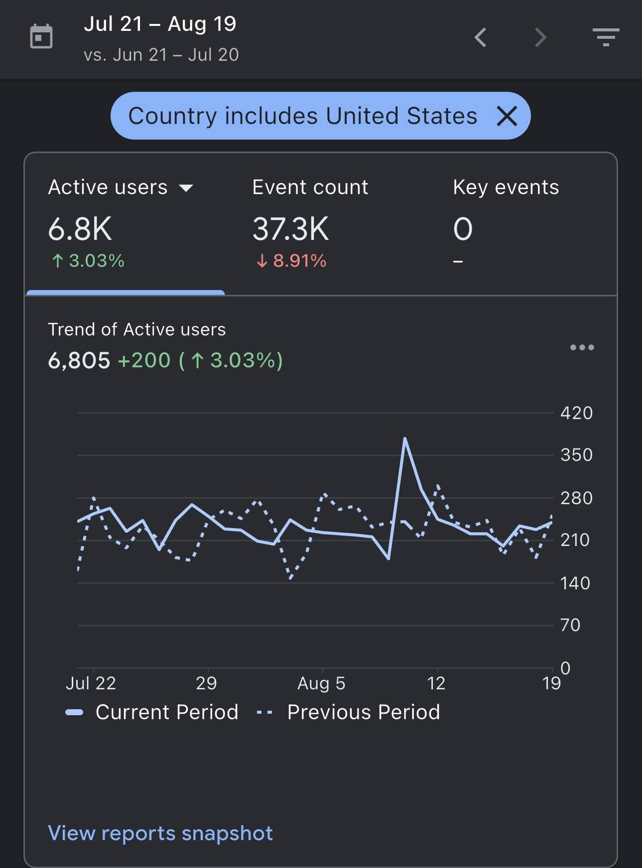Click the Jul 22 axis label
Viewport: 642px width, 868px height.
pyautogui.click(x=91, y=683)
